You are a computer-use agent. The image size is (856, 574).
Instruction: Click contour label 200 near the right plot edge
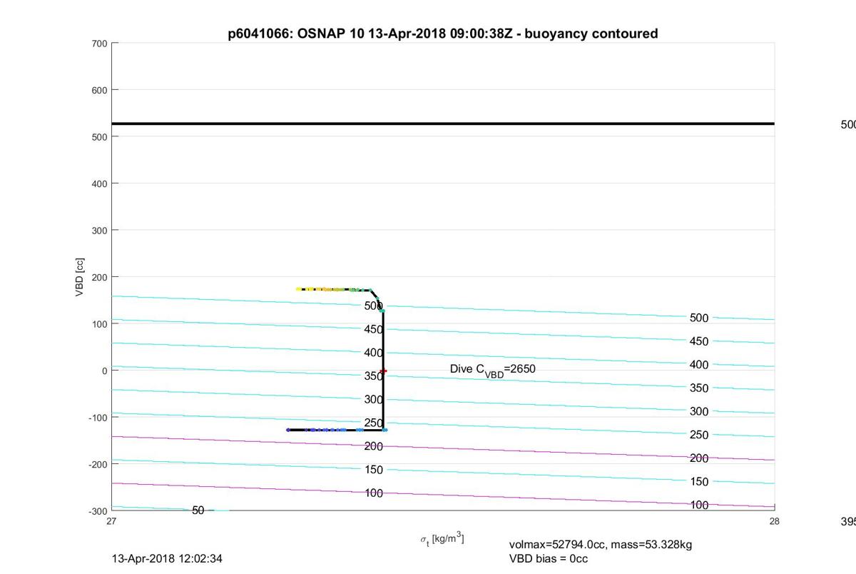(700, 458)
